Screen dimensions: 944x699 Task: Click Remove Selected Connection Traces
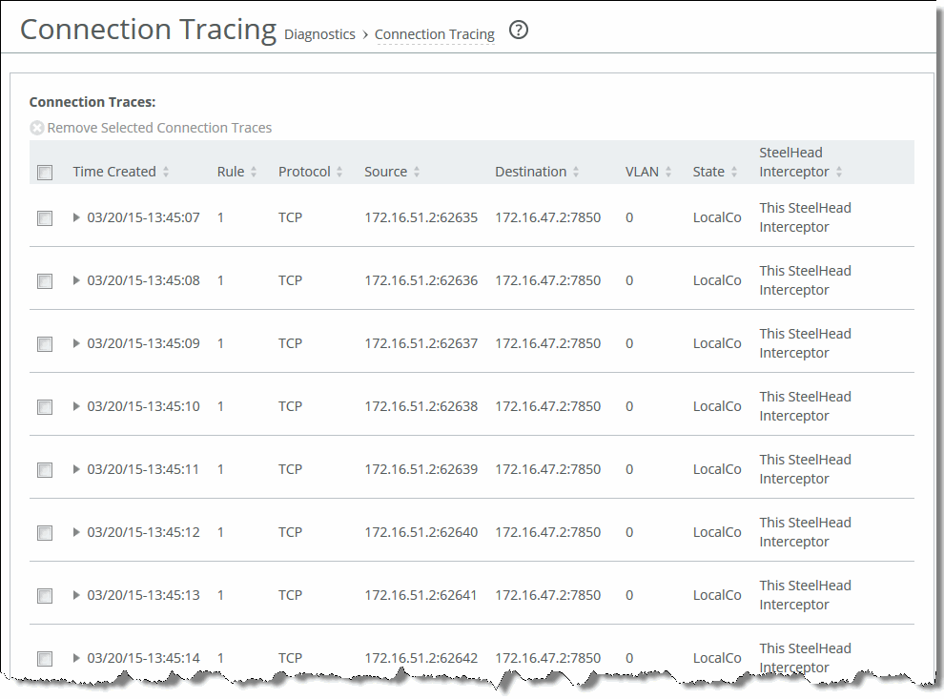[x=158, y=127]
